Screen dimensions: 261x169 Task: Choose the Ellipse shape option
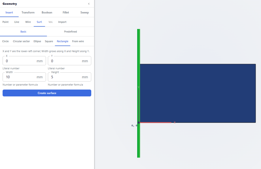[37, 41]
